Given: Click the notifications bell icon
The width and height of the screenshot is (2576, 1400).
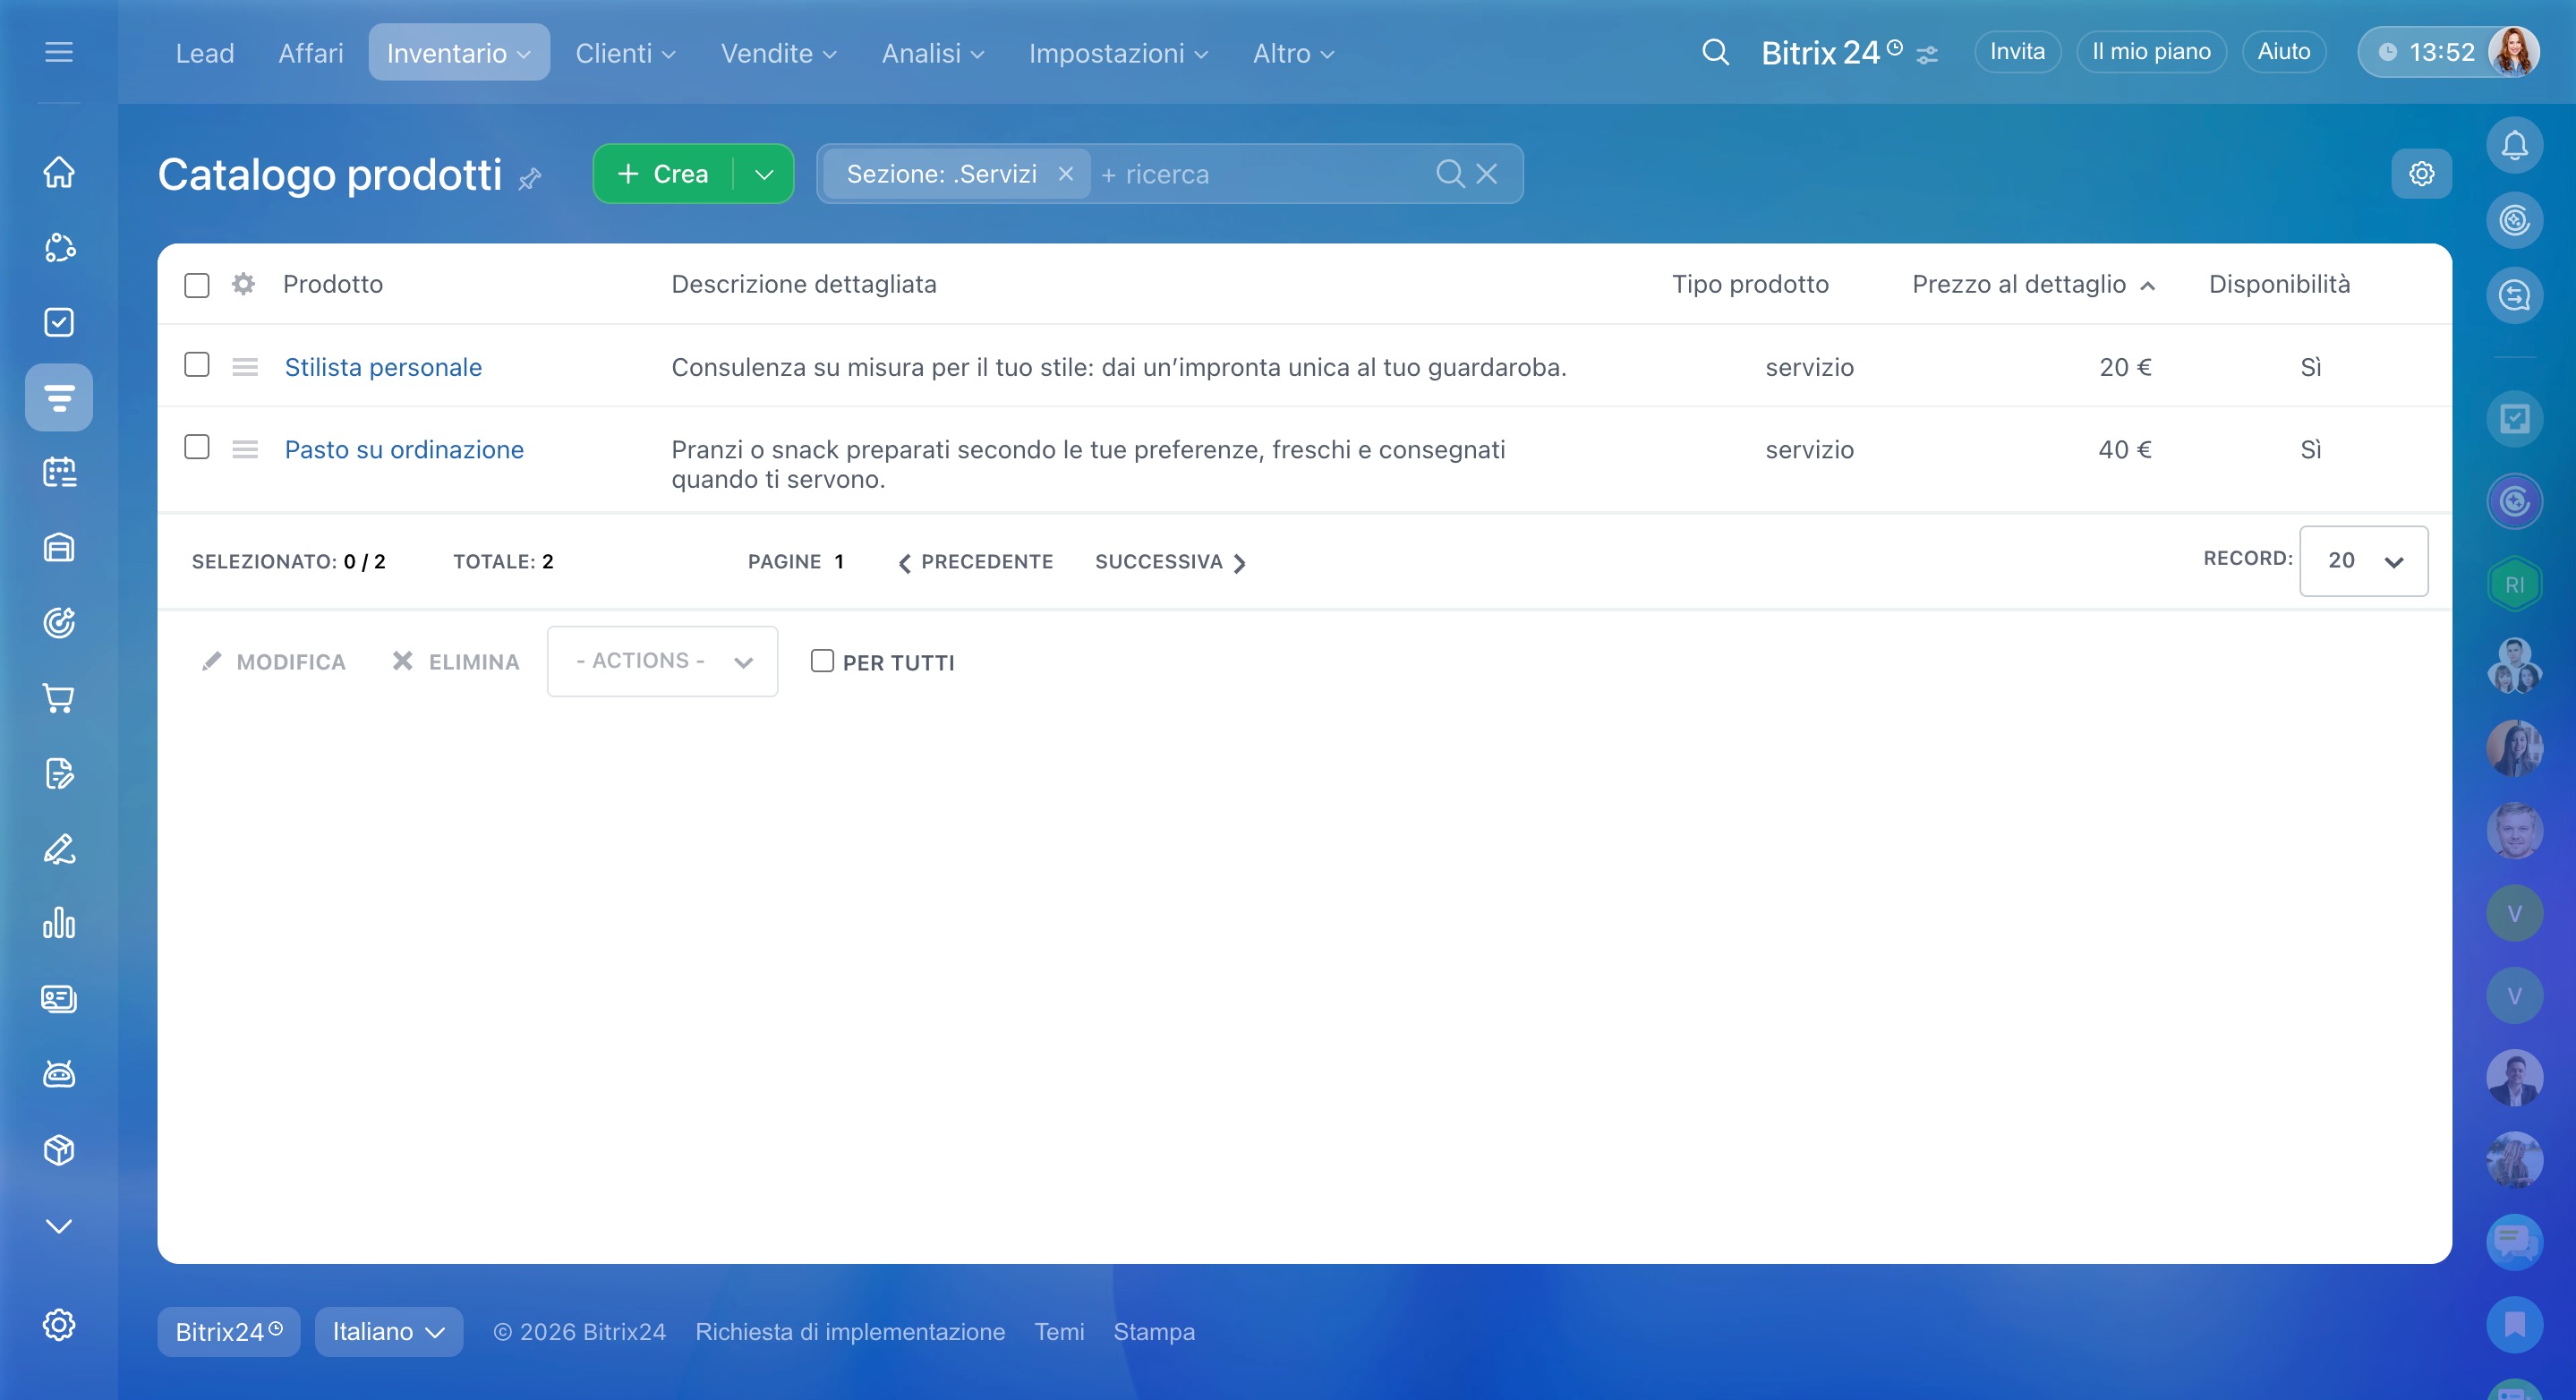Looking at the screenshot, I should (2513, 146).
